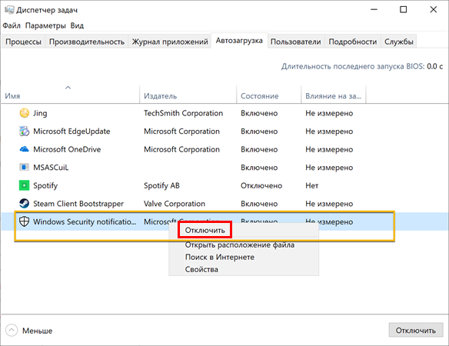The width and height of the screenshot is (449, 346).
Task: Select the Windows Security notificatio... row name
Action: (x=85, y=221)
